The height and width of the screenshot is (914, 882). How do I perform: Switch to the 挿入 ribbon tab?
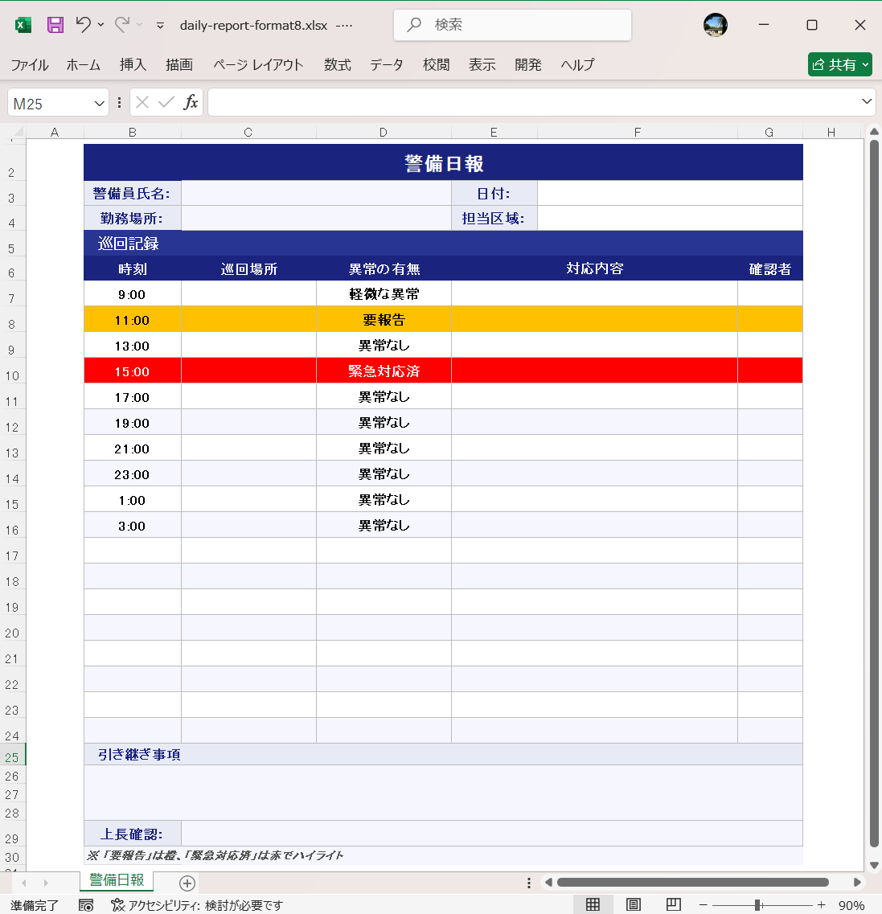click(133, 64)
